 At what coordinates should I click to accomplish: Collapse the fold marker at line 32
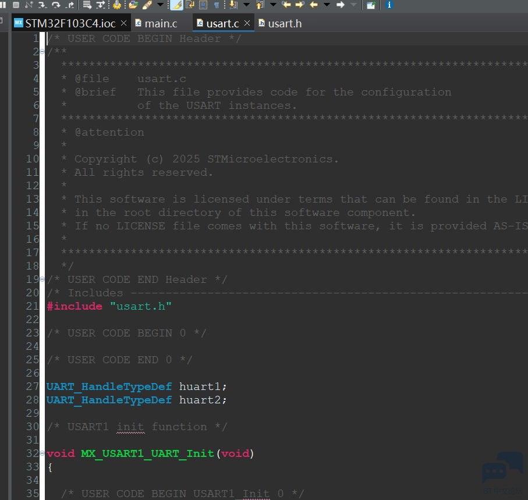[42, 454]
